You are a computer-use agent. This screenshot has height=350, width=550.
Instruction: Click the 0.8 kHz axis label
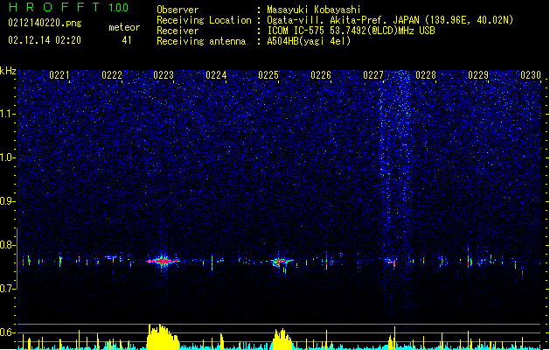tap(7, 245)
